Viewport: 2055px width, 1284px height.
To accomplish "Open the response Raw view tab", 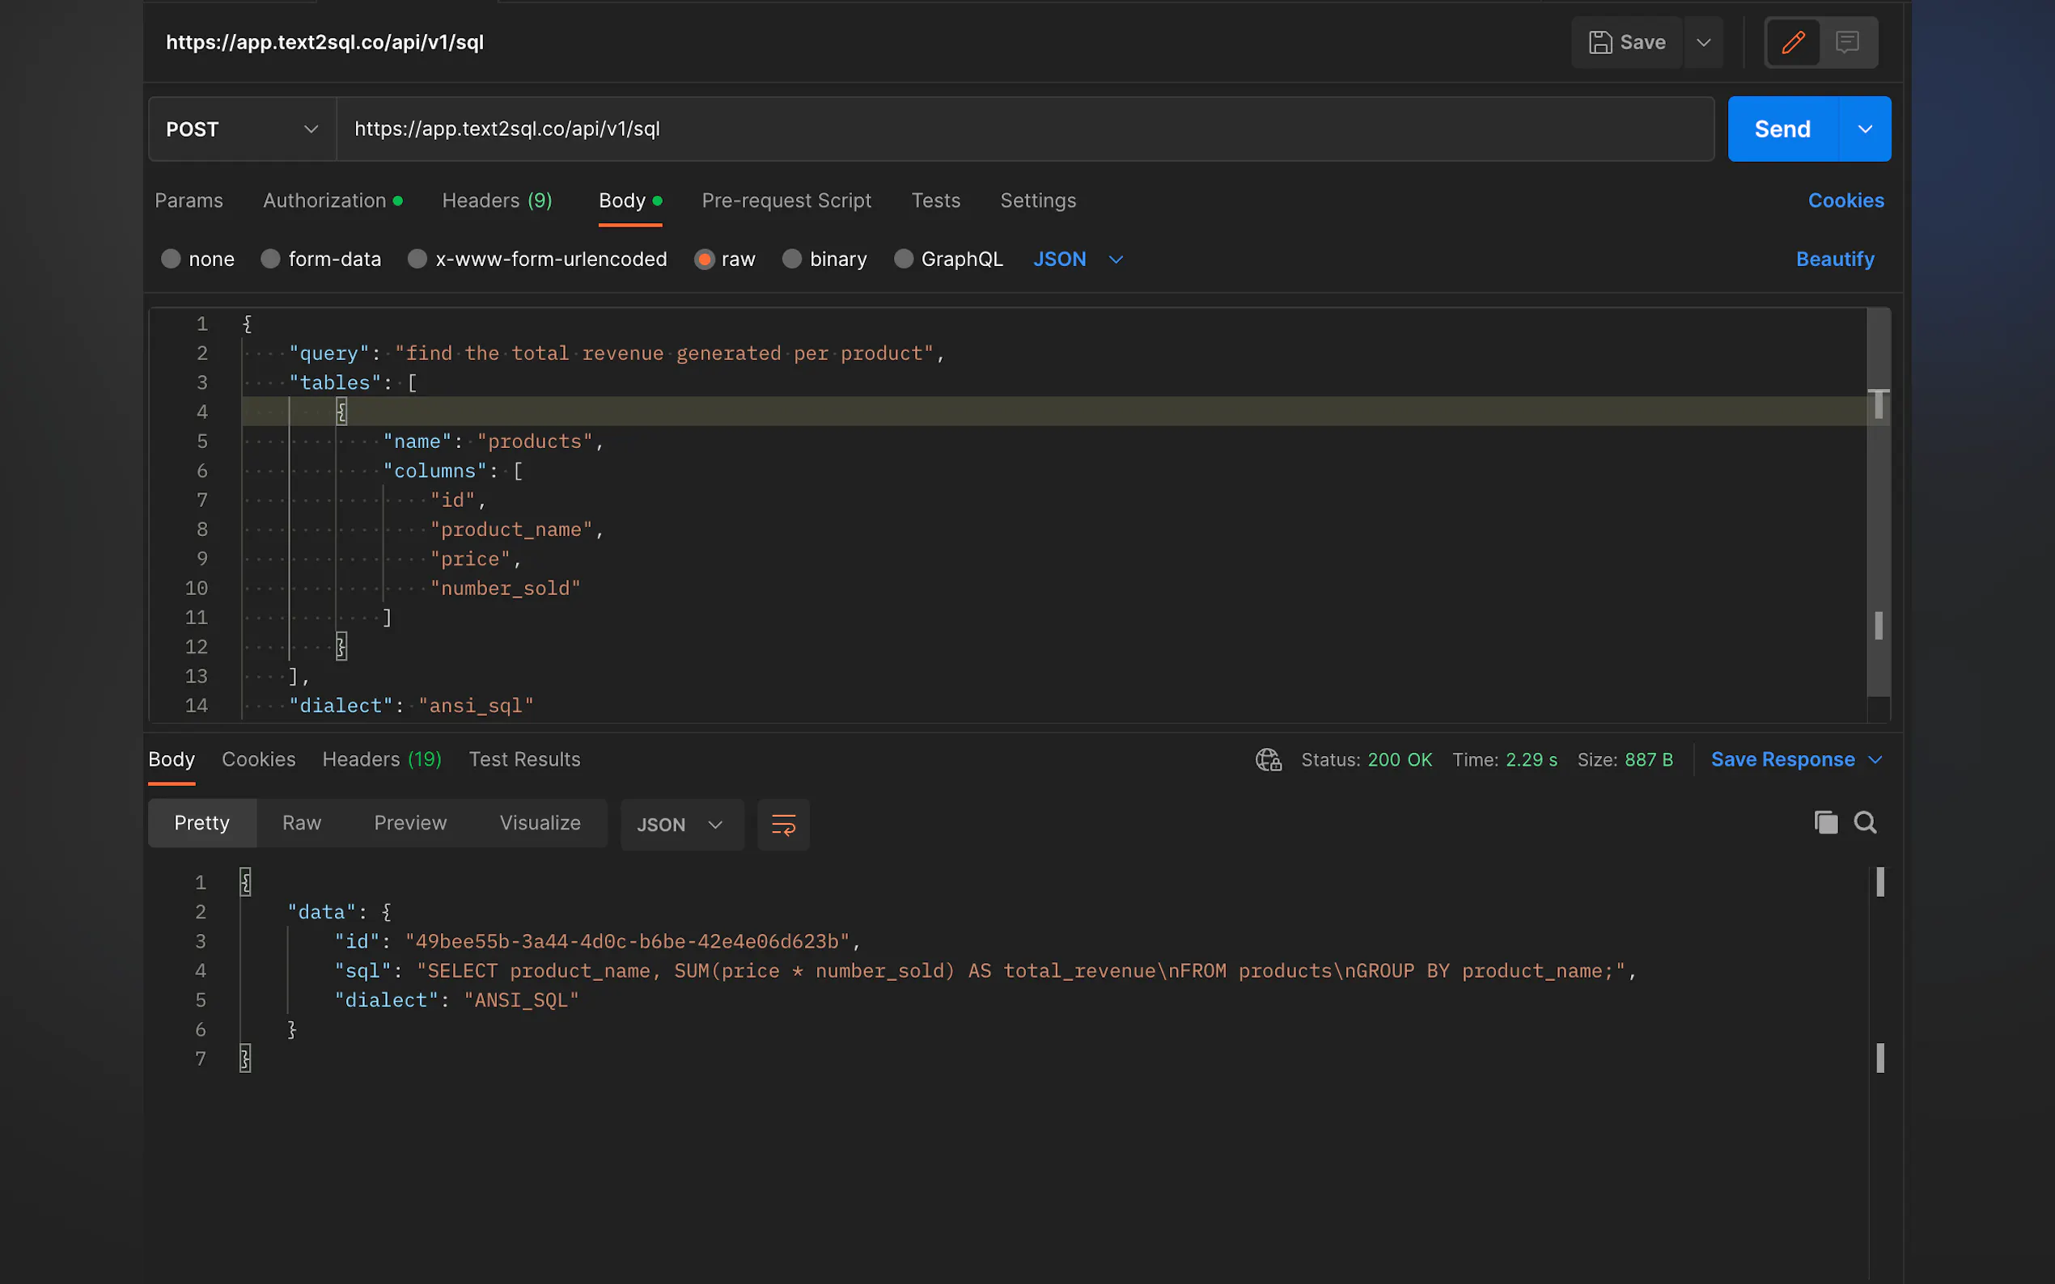I will point(302,823).
